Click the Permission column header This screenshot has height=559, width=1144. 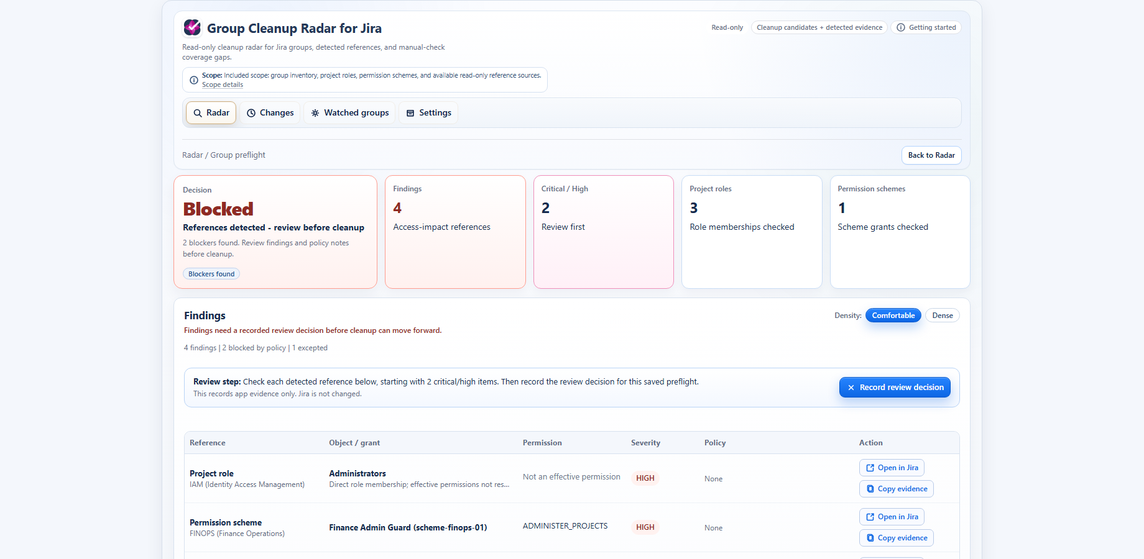[x=542, y=443]
